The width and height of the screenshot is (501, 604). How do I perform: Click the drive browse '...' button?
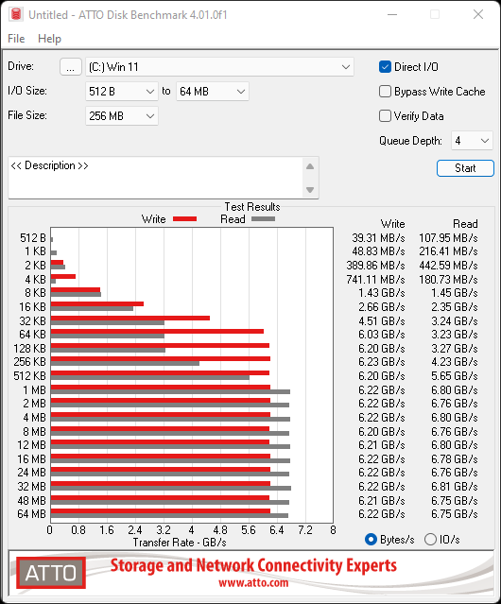pyautogui.click(x=71, y=67)
